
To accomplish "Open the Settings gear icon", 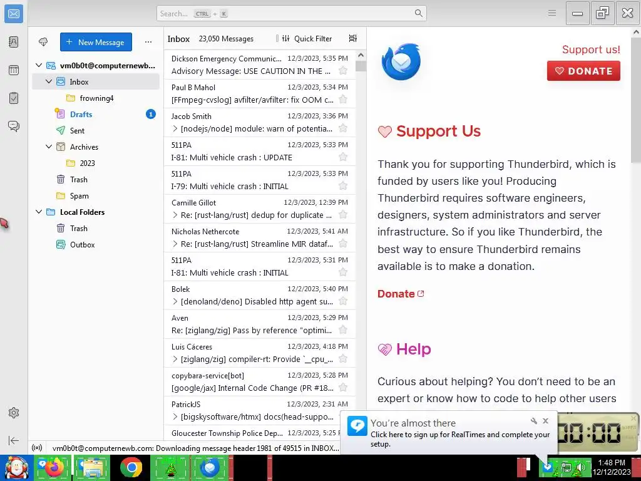I will point(14,413).
